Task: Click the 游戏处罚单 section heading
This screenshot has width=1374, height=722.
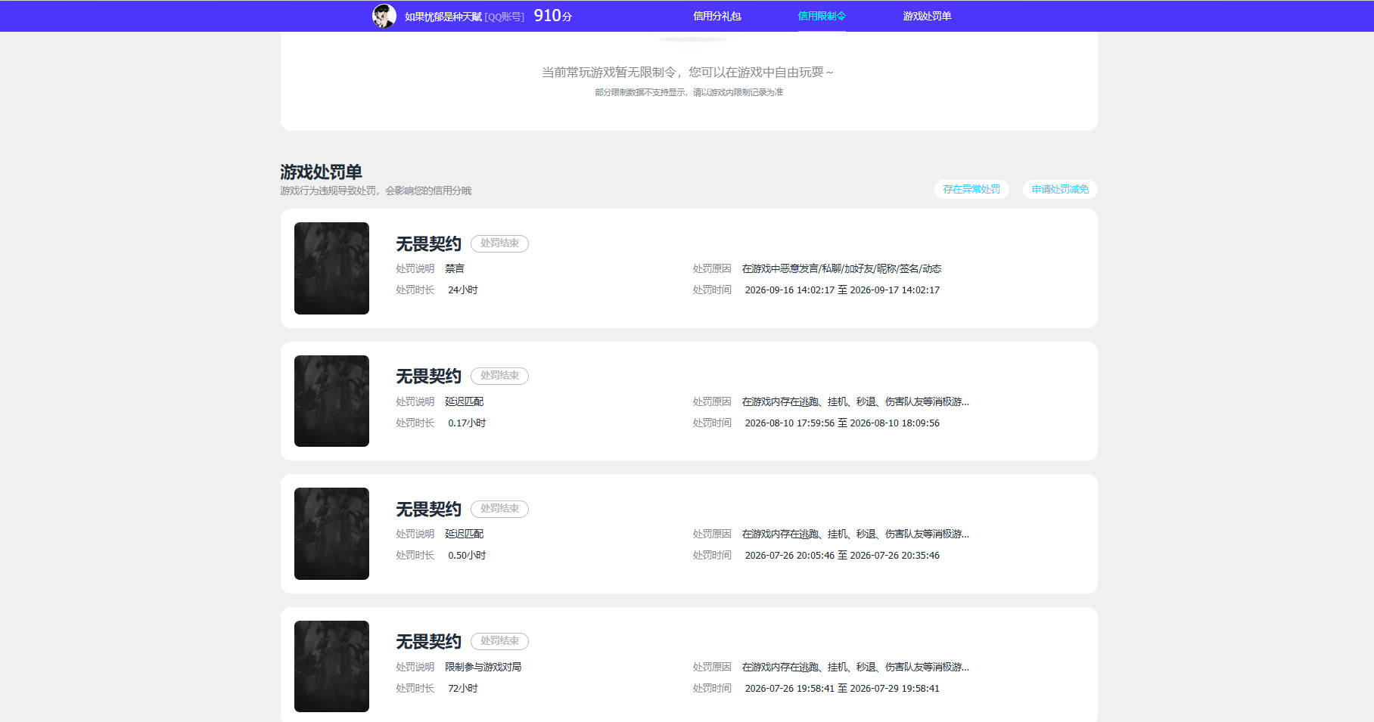Action: click(x=321, y=172)
